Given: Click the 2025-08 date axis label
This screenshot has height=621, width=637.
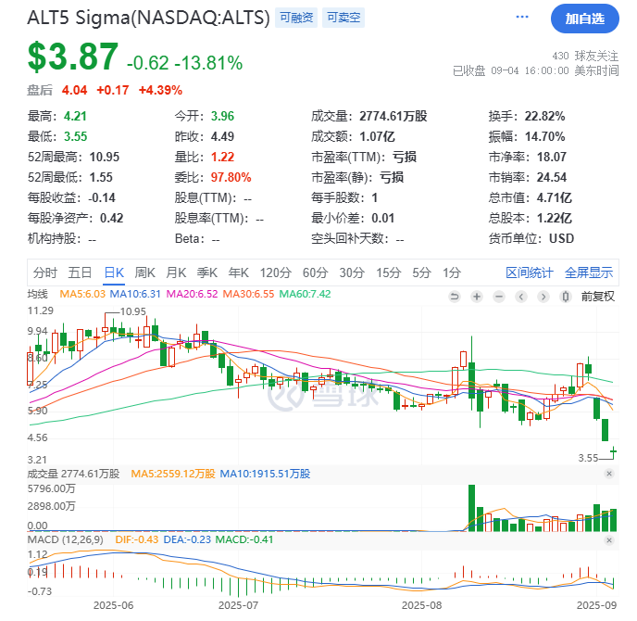Looking at the screenshot, I should (421, 605).
